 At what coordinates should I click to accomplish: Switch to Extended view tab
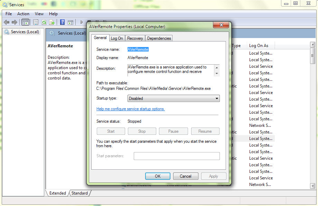pos(58,193)
